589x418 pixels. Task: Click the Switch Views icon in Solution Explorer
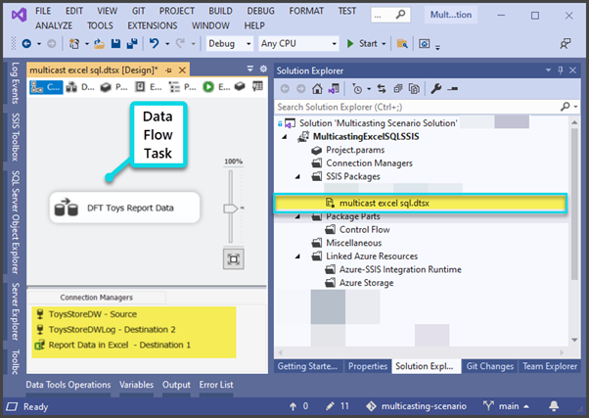coord(334,89)
